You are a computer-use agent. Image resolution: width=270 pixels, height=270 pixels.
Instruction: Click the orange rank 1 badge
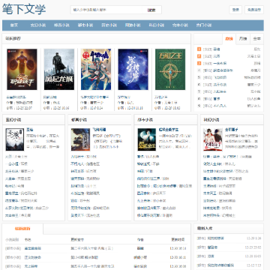199,49
